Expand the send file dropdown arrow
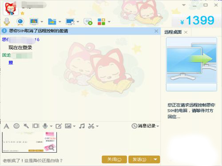The width and height of the screenshot is (222, 166). point(60,22)
